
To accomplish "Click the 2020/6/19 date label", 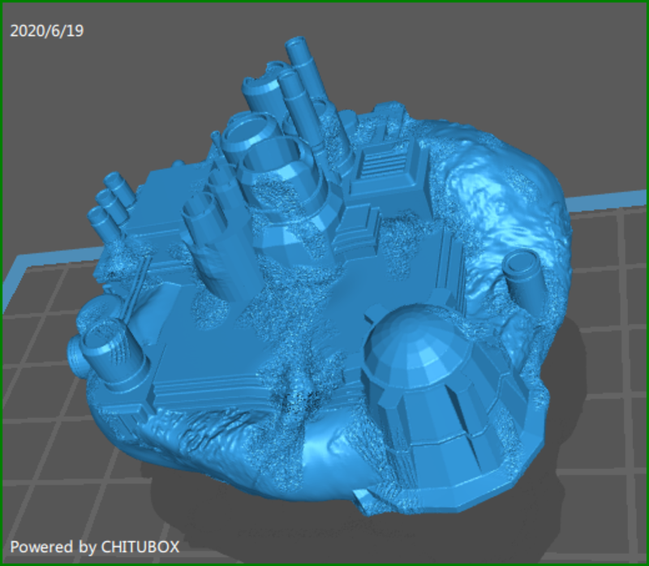I will (x=46, y=32).
